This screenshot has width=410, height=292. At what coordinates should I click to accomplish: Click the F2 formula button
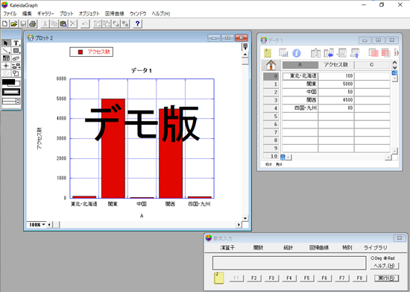253,278
